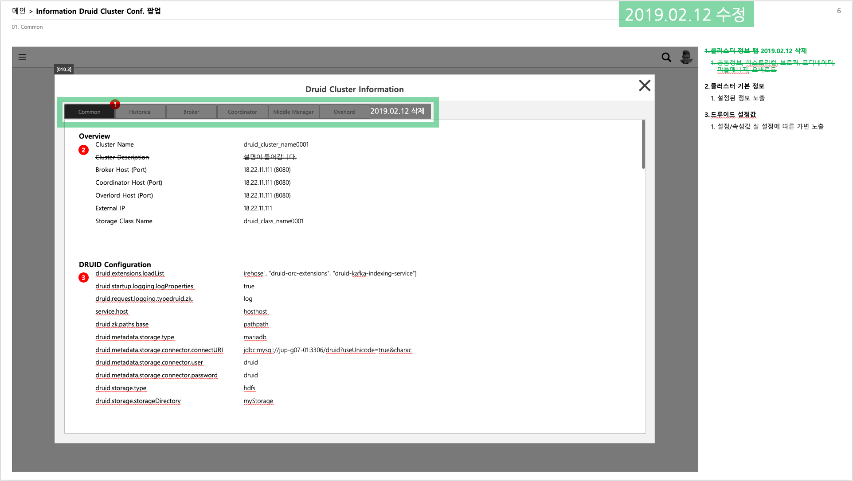Click the cluster name value druid_cluster_name0001
This screenshot has height=481, width=853.
276,144
